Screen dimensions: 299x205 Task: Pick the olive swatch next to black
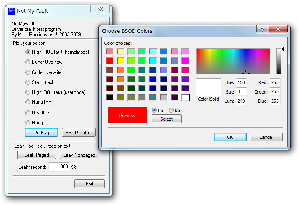[120, 97]
